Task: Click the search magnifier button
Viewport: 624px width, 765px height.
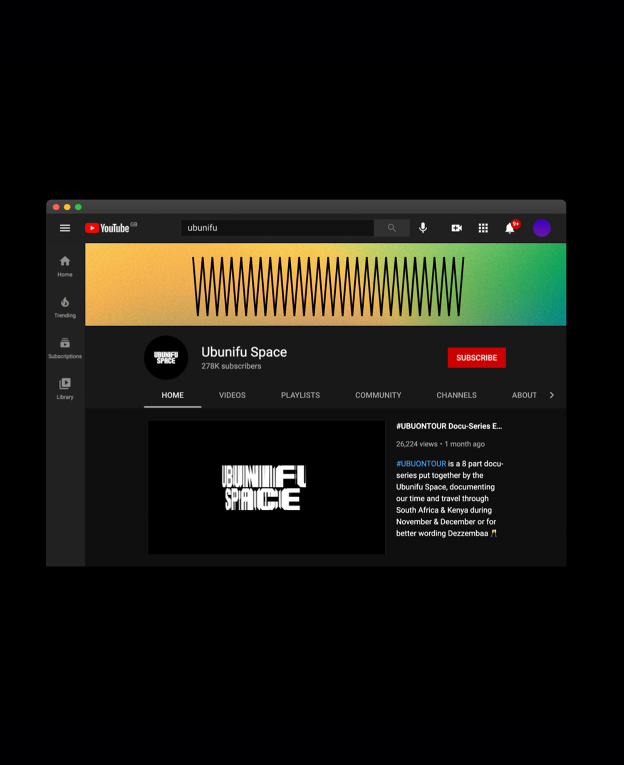Action: [x=391, y=228]
